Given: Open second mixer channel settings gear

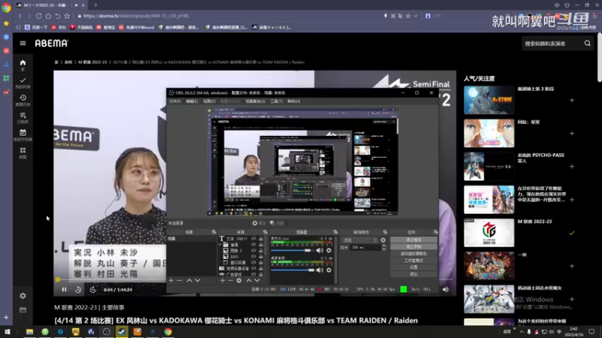Looking at the screenshot, I should click(329, 270).
